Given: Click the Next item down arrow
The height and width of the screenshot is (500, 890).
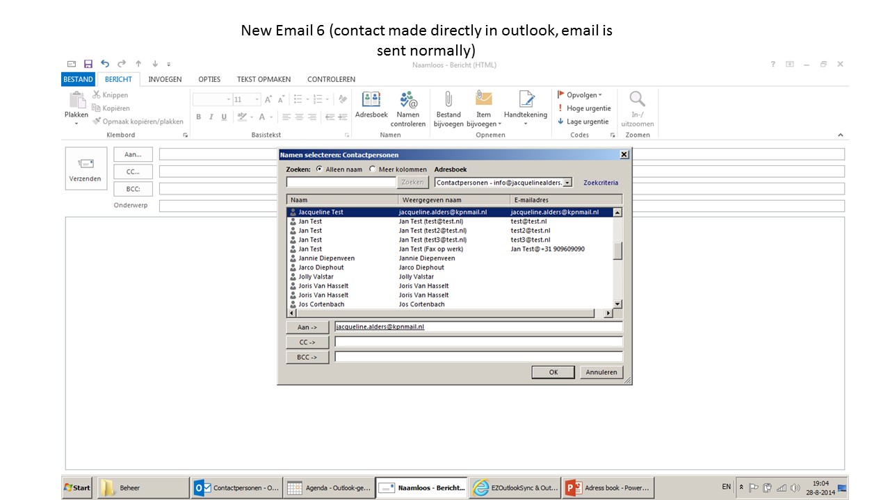Looking at the screenshot, I should pos(154,64).
